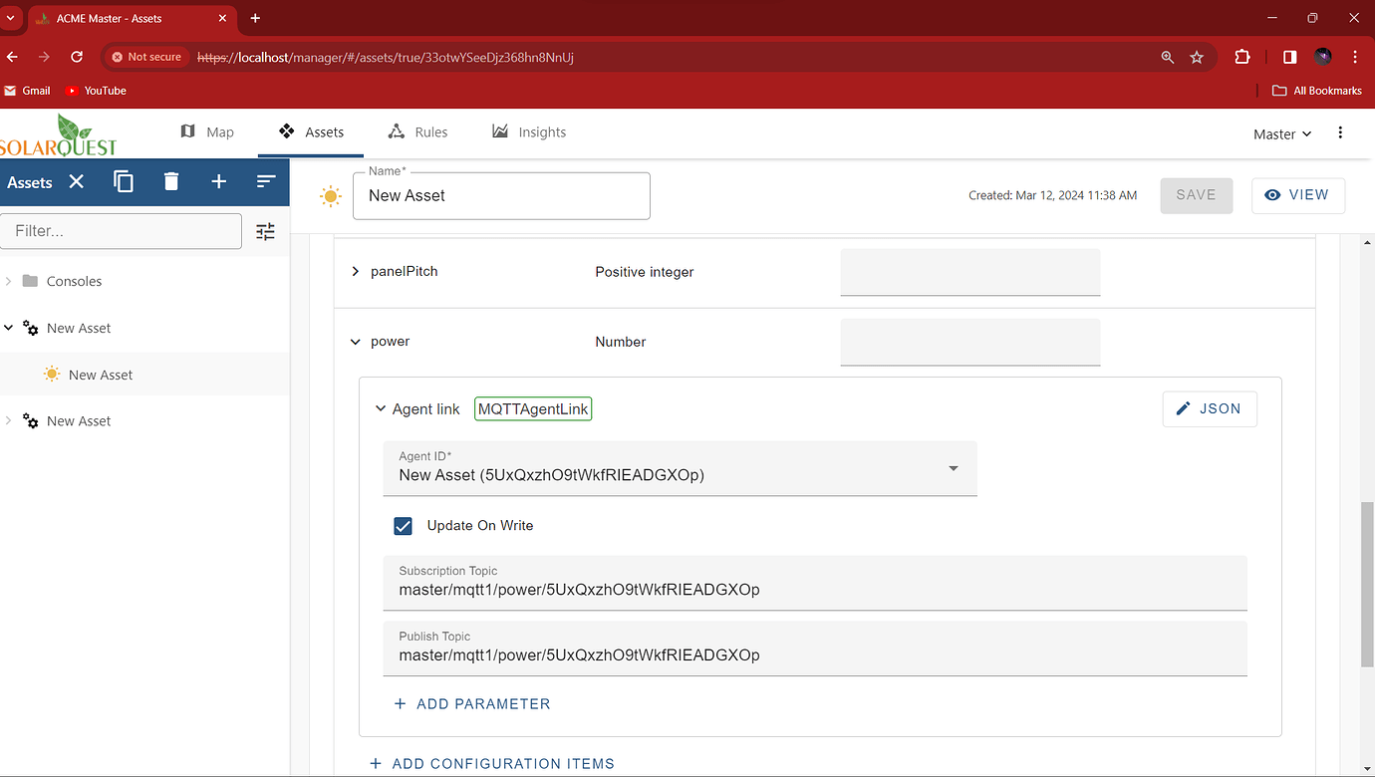Open the asset sort options icon
The image size is (1375, 777).
pyautogui.click(x=265, y=181)
